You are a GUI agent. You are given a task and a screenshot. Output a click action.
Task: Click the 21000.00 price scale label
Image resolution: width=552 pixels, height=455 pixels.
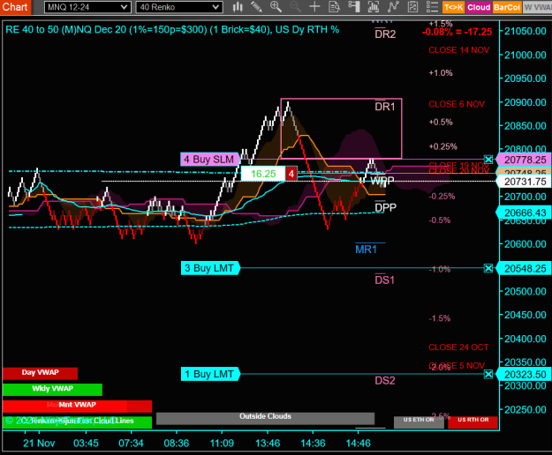(x=526, y=55)
